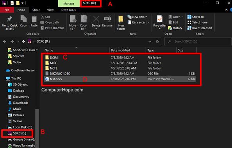
Task: Select This PC in the sidebar
Action: click(13, 78)
